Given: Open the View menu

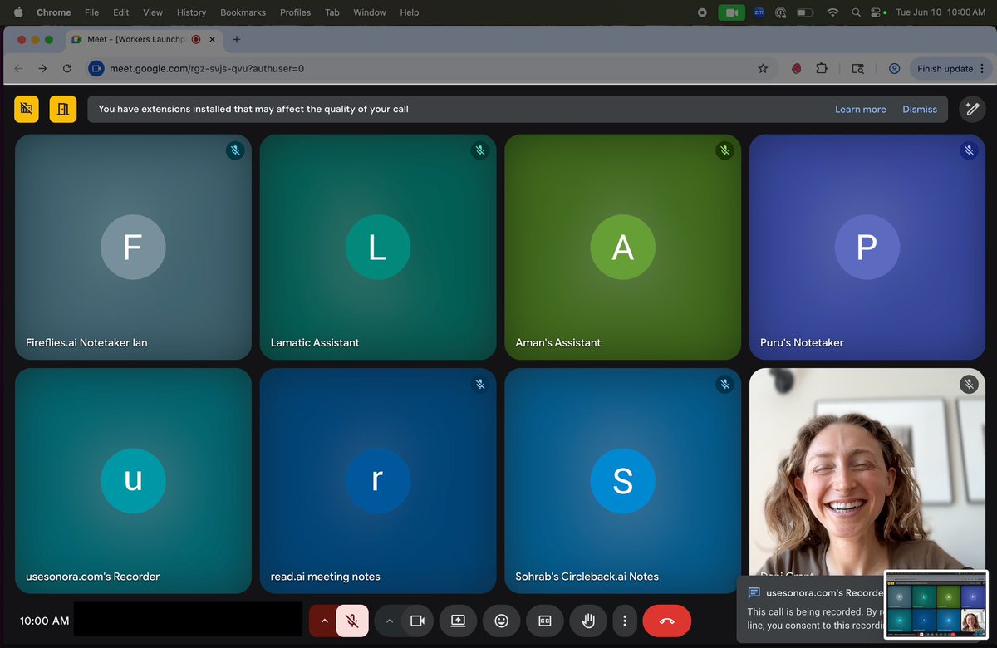Looking at the screenshot, I should (153, 12).
